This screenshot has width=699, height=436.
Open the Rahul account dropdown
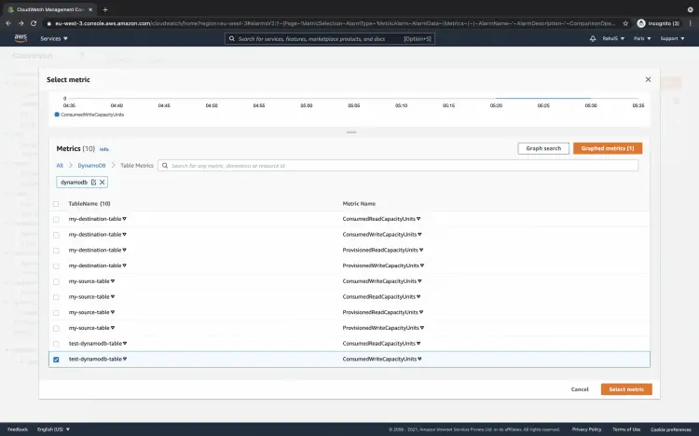tap(613, 39)
